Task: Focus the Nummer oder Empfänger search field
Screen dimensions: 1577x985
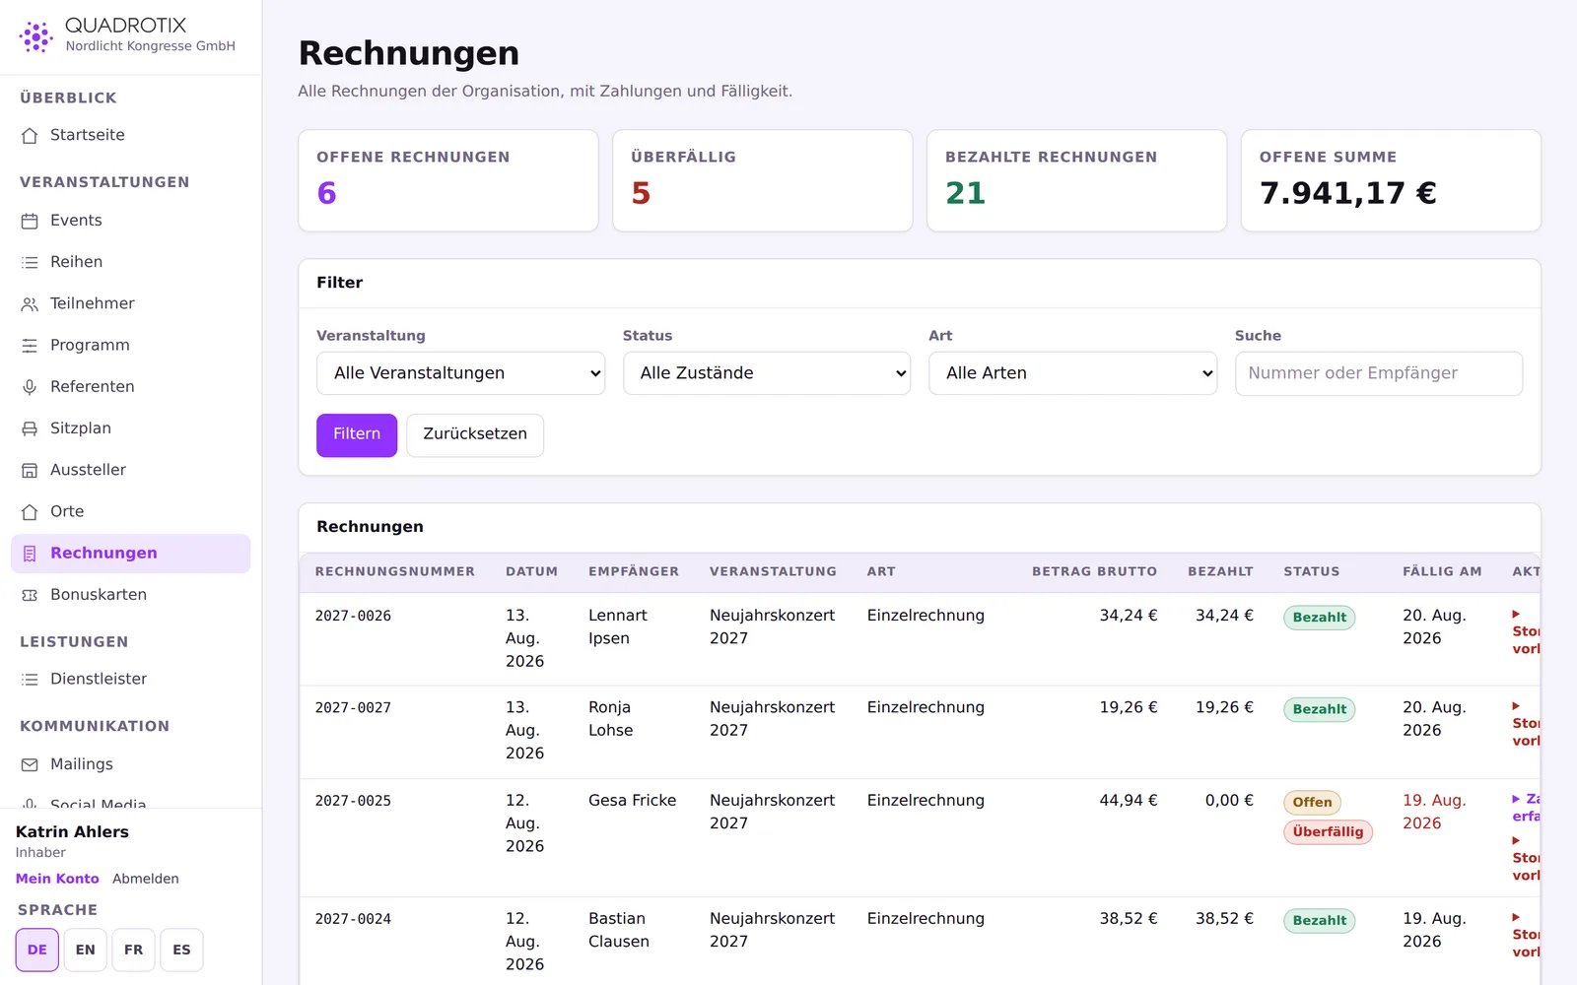Action: click(1378, 373)
